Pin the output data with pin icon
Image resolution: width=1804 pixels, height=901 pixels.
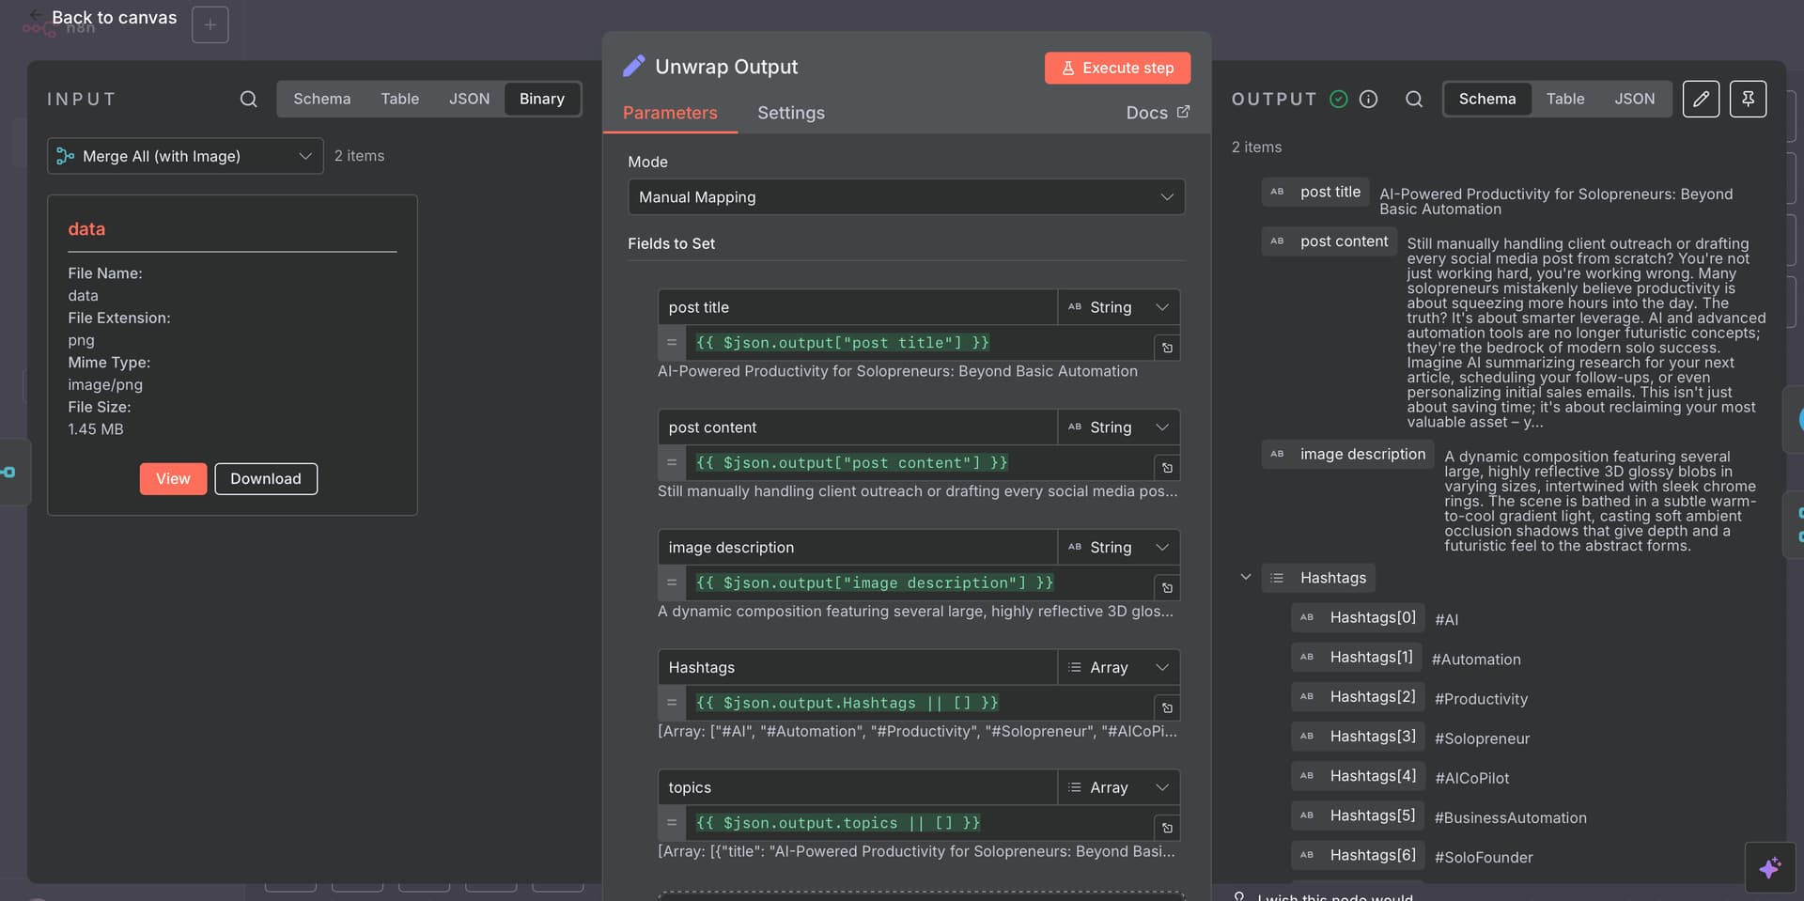[x=1748, y=99]
